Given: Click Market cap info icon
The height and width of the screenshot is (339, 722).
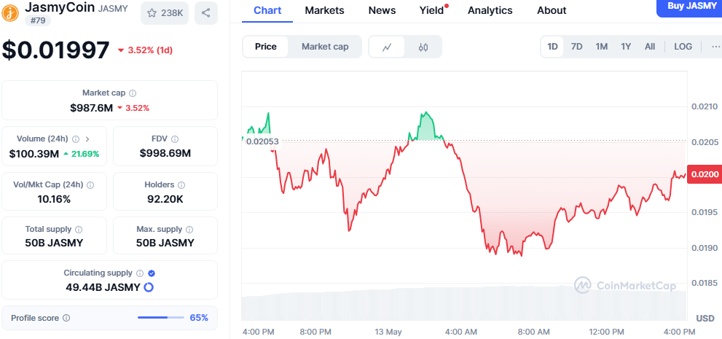Looking at the screenshot, I should click(x=133, y=93).
